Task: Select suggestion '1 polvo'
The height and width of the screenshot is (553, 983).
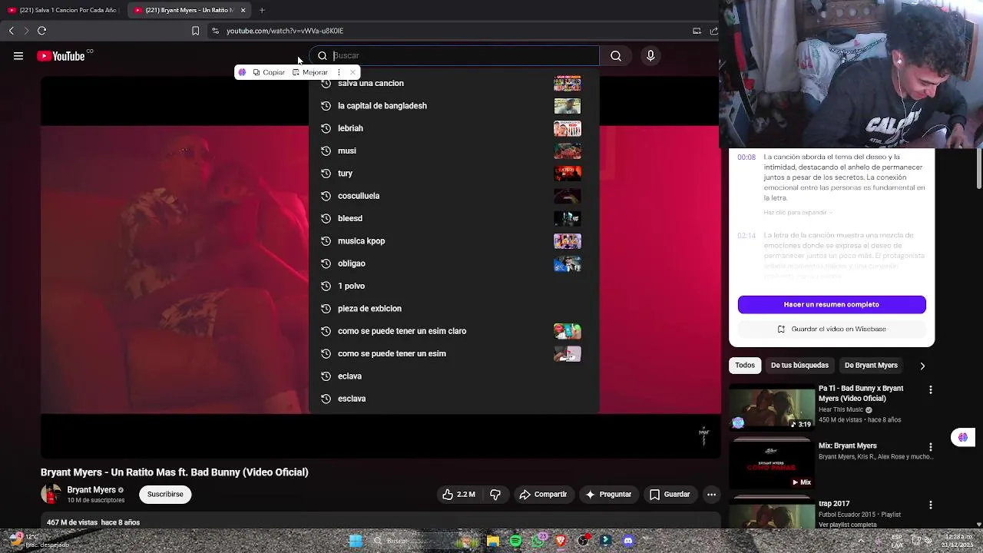Action: 454,286
